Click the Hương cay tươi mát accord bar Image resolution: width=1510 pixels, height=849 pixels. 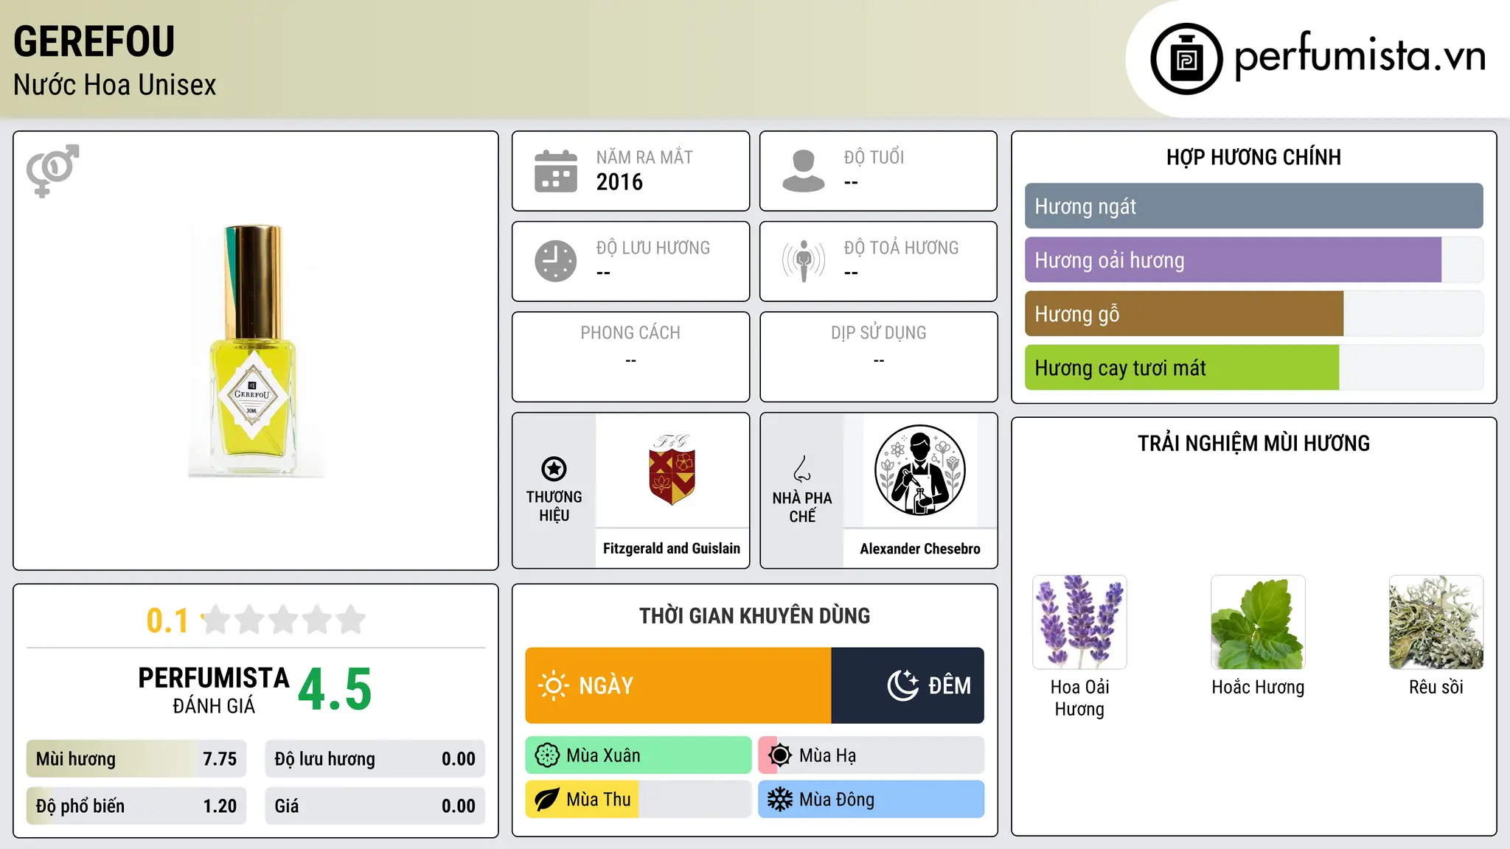1254,368
